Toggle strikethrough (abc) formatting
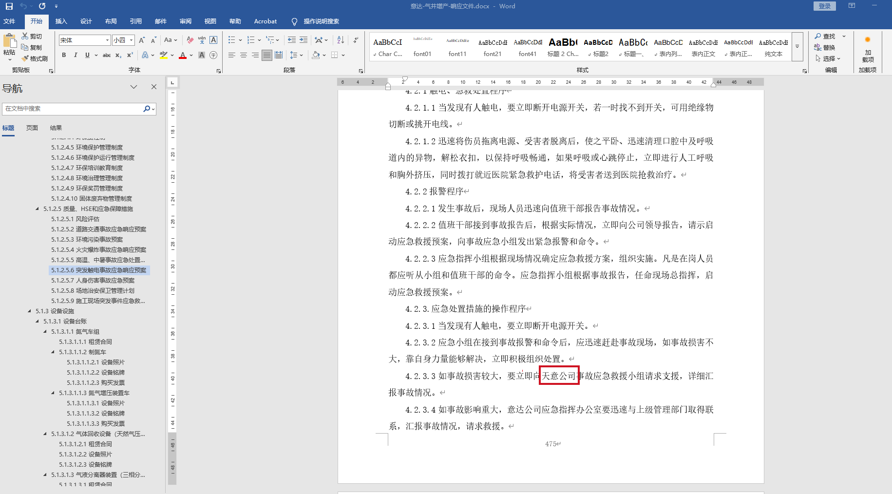The height and width of the screenshot is (494, 892). coord(107,55)
